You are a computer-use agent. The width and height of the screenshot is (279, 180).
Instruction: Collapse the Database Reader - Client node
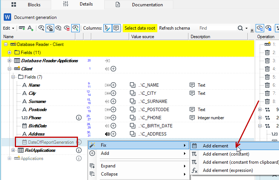[6, 44]
